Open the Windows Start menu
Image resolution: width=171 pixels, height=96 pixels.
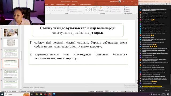tap(2, 94)
